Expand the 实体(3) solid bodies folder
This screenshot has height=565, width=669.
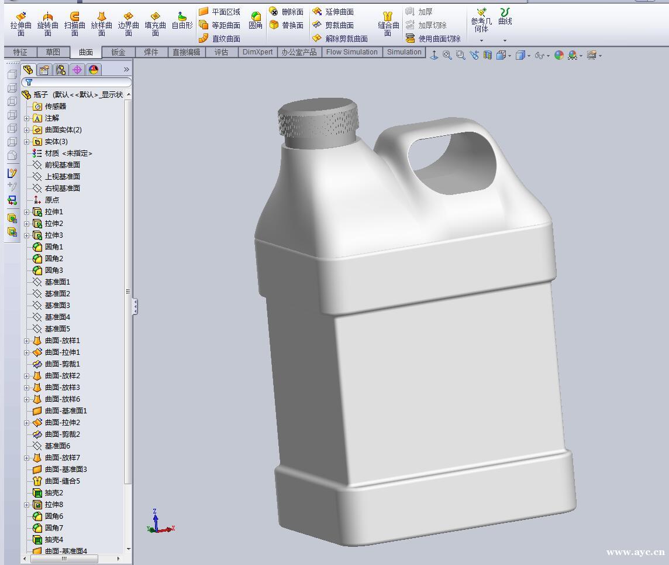[26, 141]
